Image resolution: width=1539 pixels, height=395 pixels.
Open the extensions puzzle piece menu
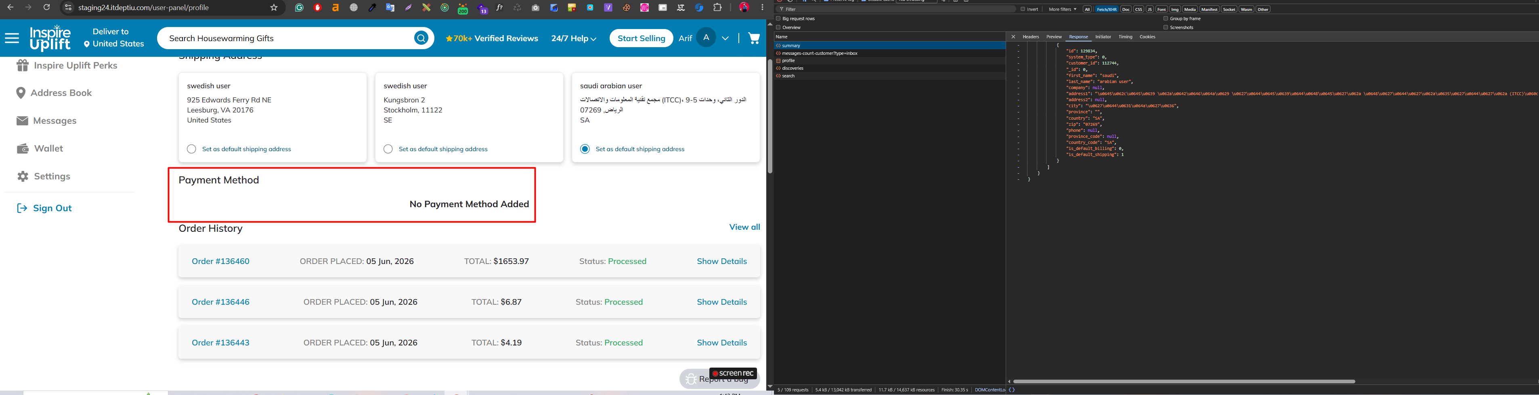click(718, 8)
